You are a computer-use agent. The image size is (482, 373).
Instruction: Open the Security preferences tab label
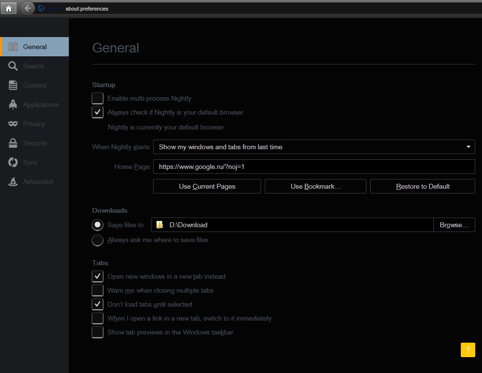tap(35, 143)
